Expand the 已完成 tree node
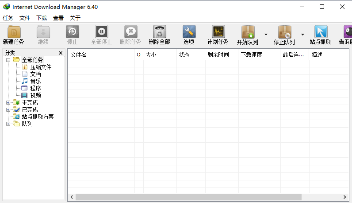This screenshot has height=203, width=352. (8, 110)
